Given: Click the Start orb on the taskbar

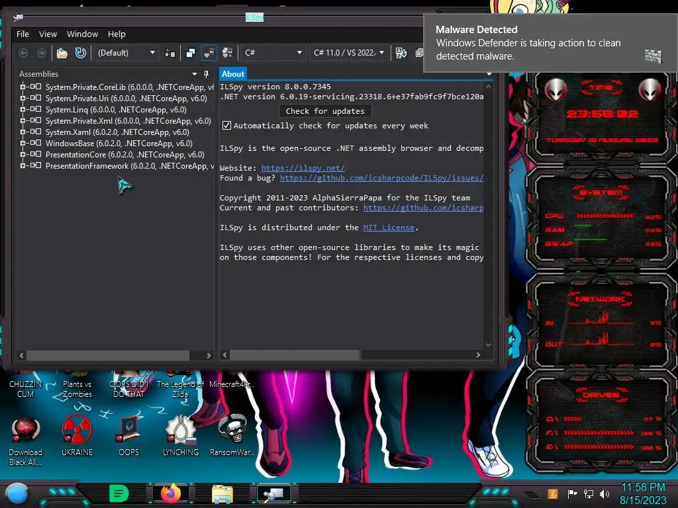Looking at the screenshot, I should pos(17,493).
